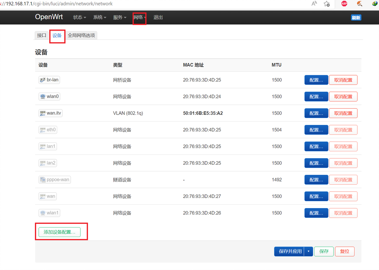
Task: Click 取消配置 in the wlan1 row
Action: coord(343,213)
